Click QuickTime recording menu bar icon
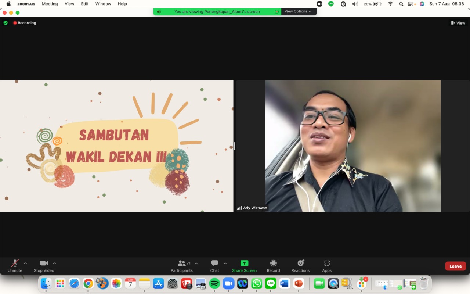Viewport: 470px width, 294px height. click(343, 4)
